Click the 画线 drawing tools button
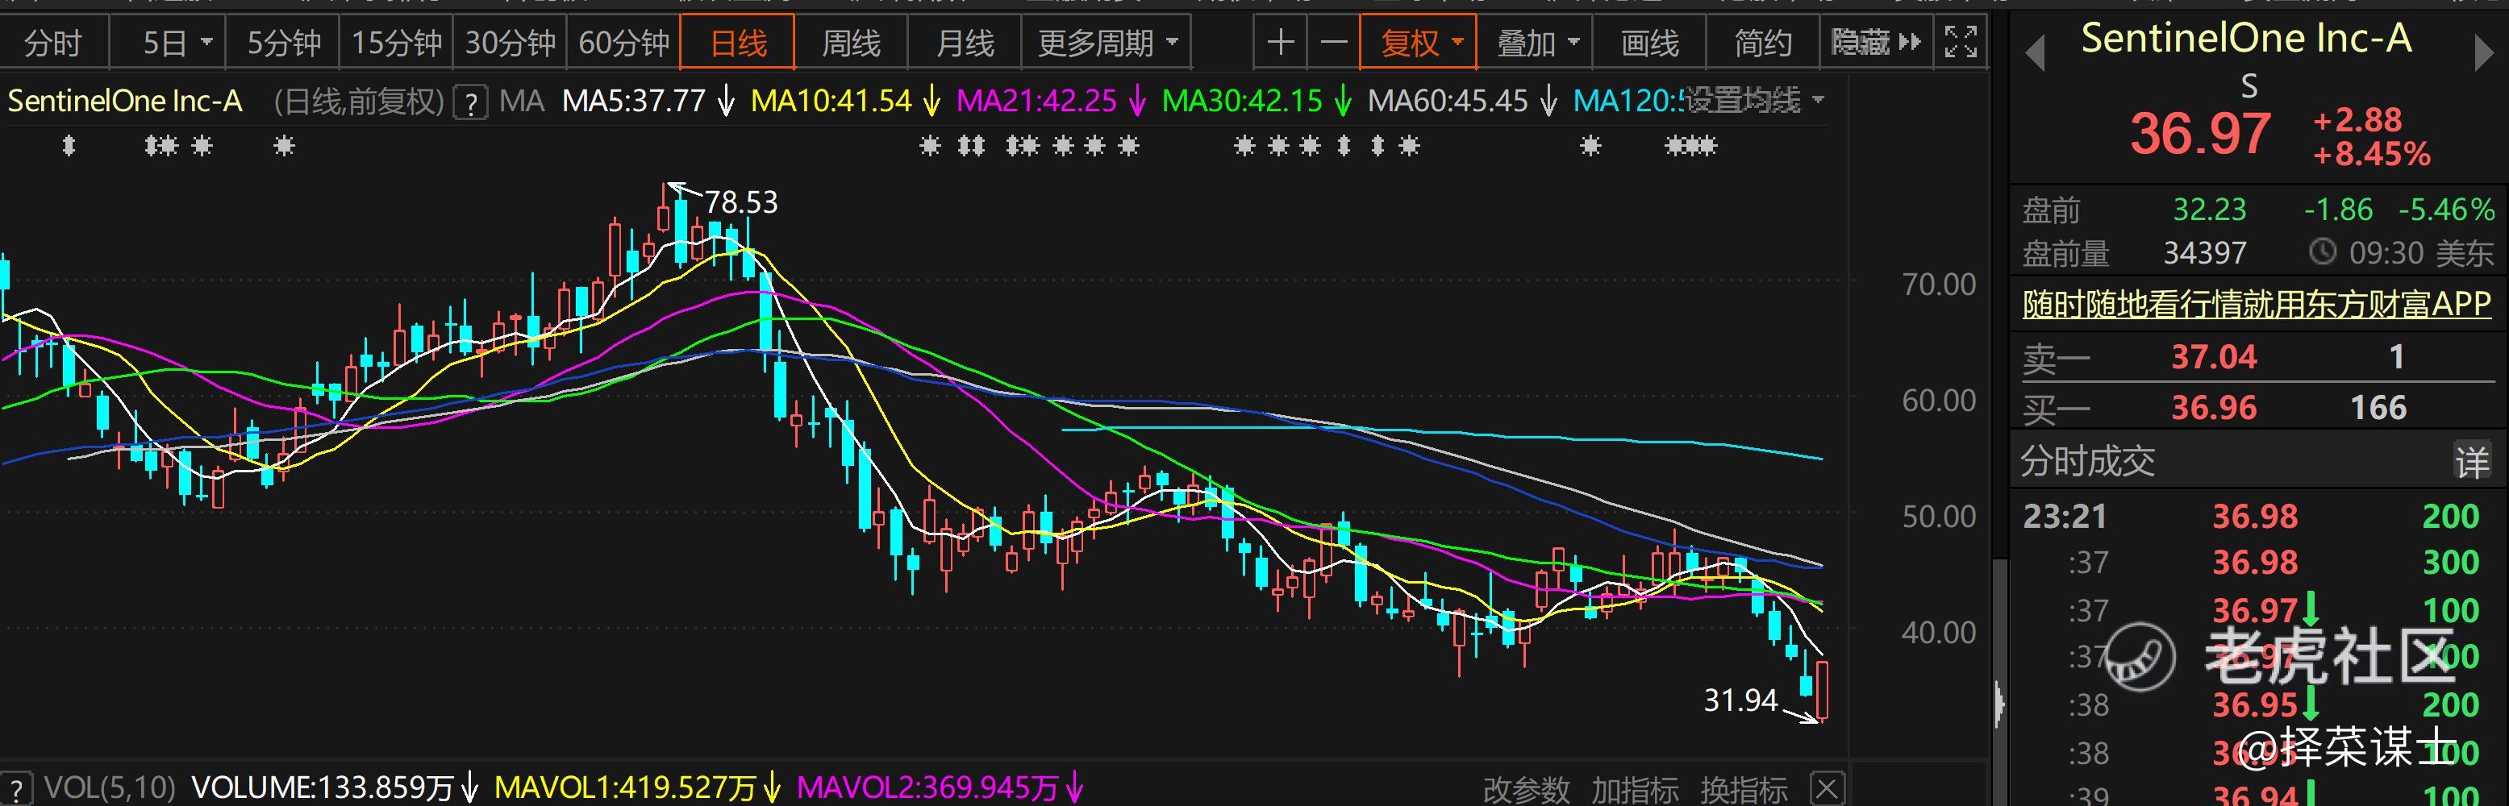 1649,43
